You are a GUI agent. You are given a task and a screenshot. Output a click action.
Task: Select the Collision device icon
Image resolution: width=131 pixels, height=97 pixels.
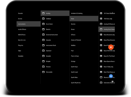pyautogui.click(x=43, y=19)
